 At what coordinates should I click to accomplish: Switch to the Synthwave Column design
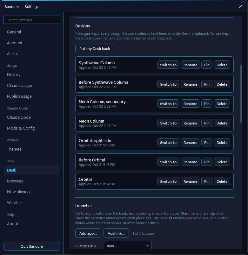point(168,65)
